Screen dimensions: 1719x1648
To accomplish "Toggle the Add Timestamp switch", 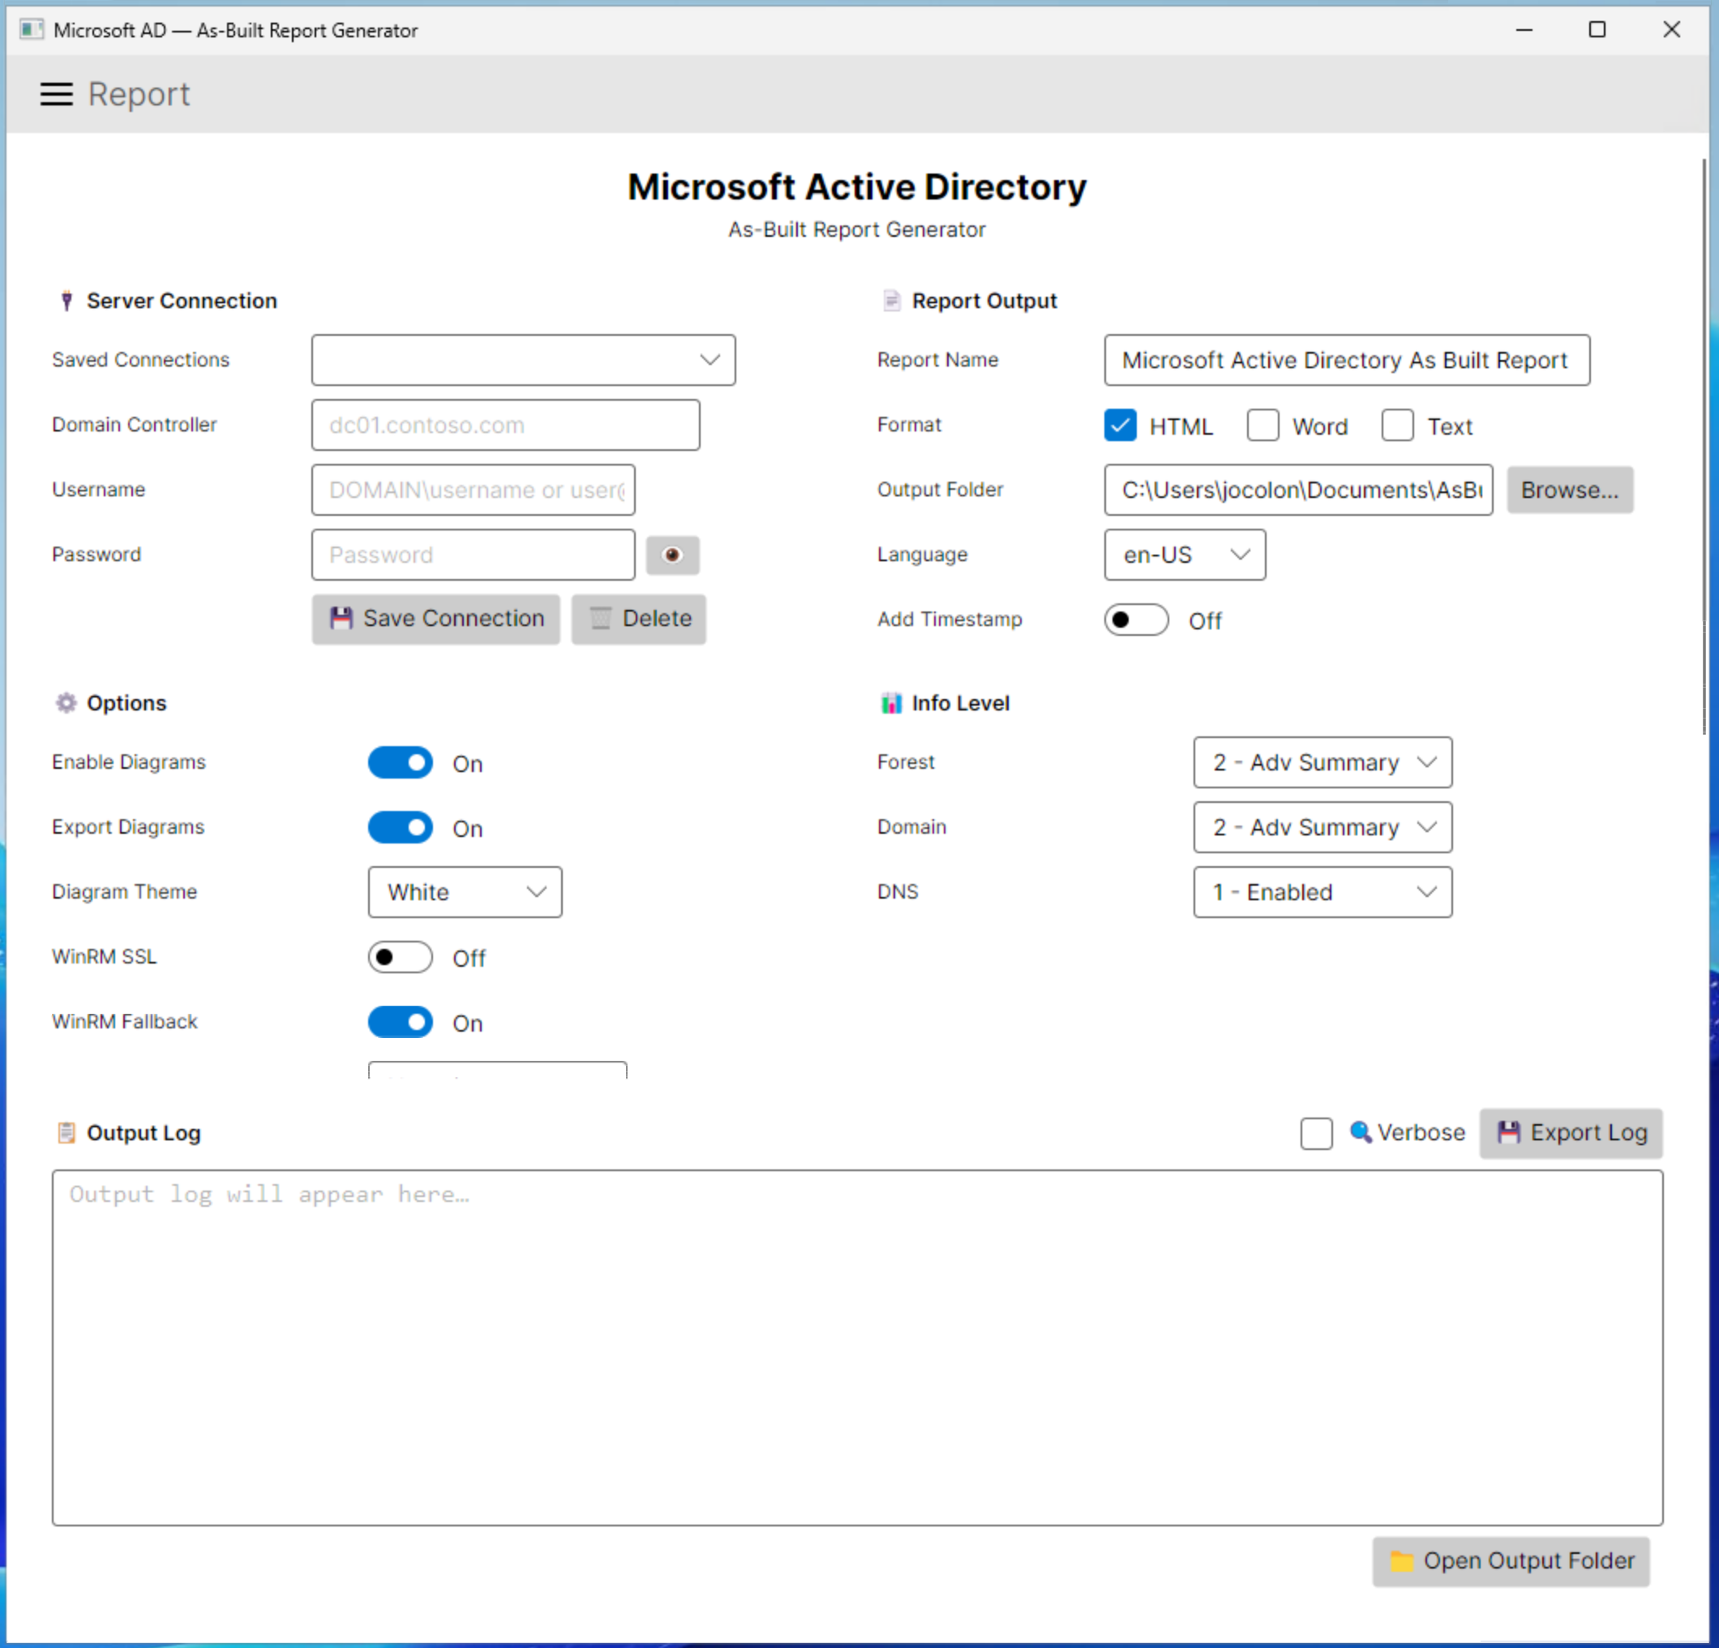I will (x=1136, y=619).
